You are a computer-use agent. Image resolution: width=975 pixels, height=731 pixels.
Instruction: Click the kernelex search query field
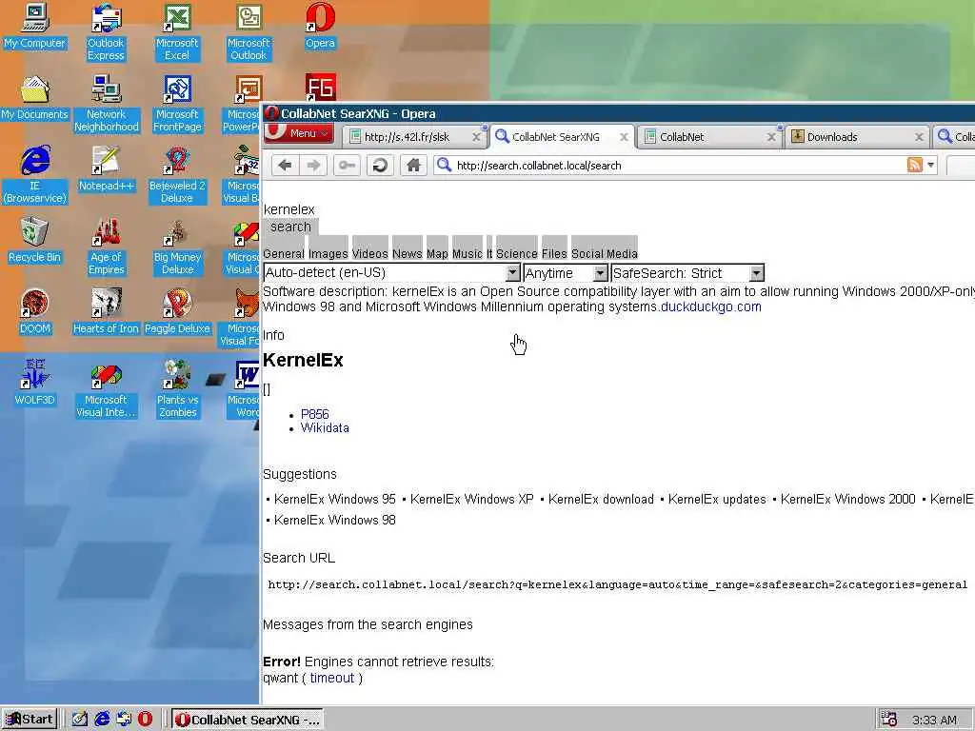coord(289,209)
